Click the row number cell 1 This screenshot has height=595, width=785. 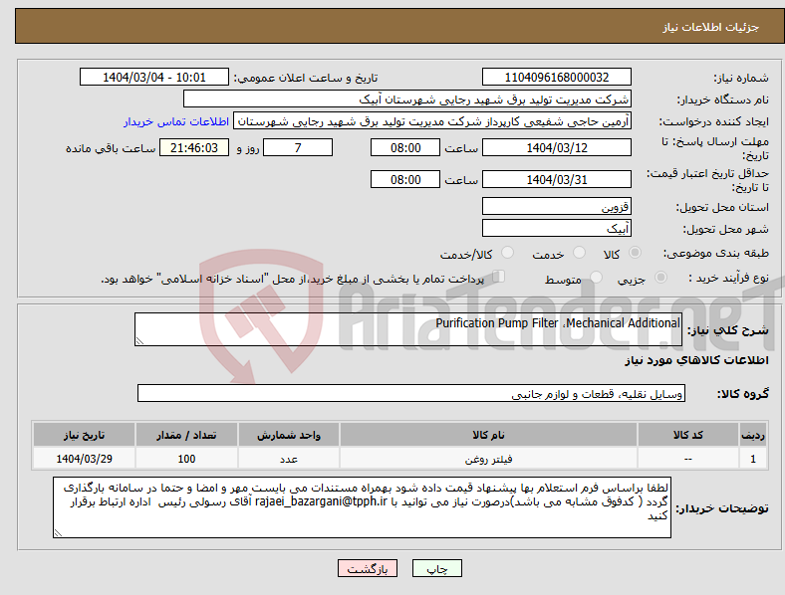point(753,459)
